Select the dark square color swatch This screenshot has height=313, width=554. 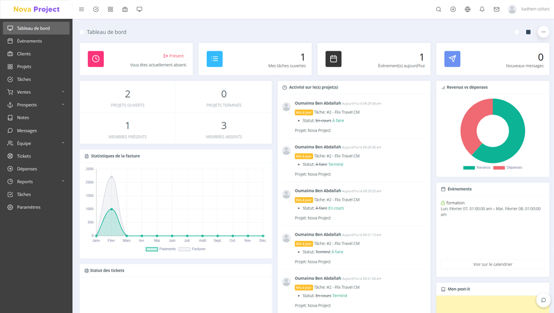(528, 32)
